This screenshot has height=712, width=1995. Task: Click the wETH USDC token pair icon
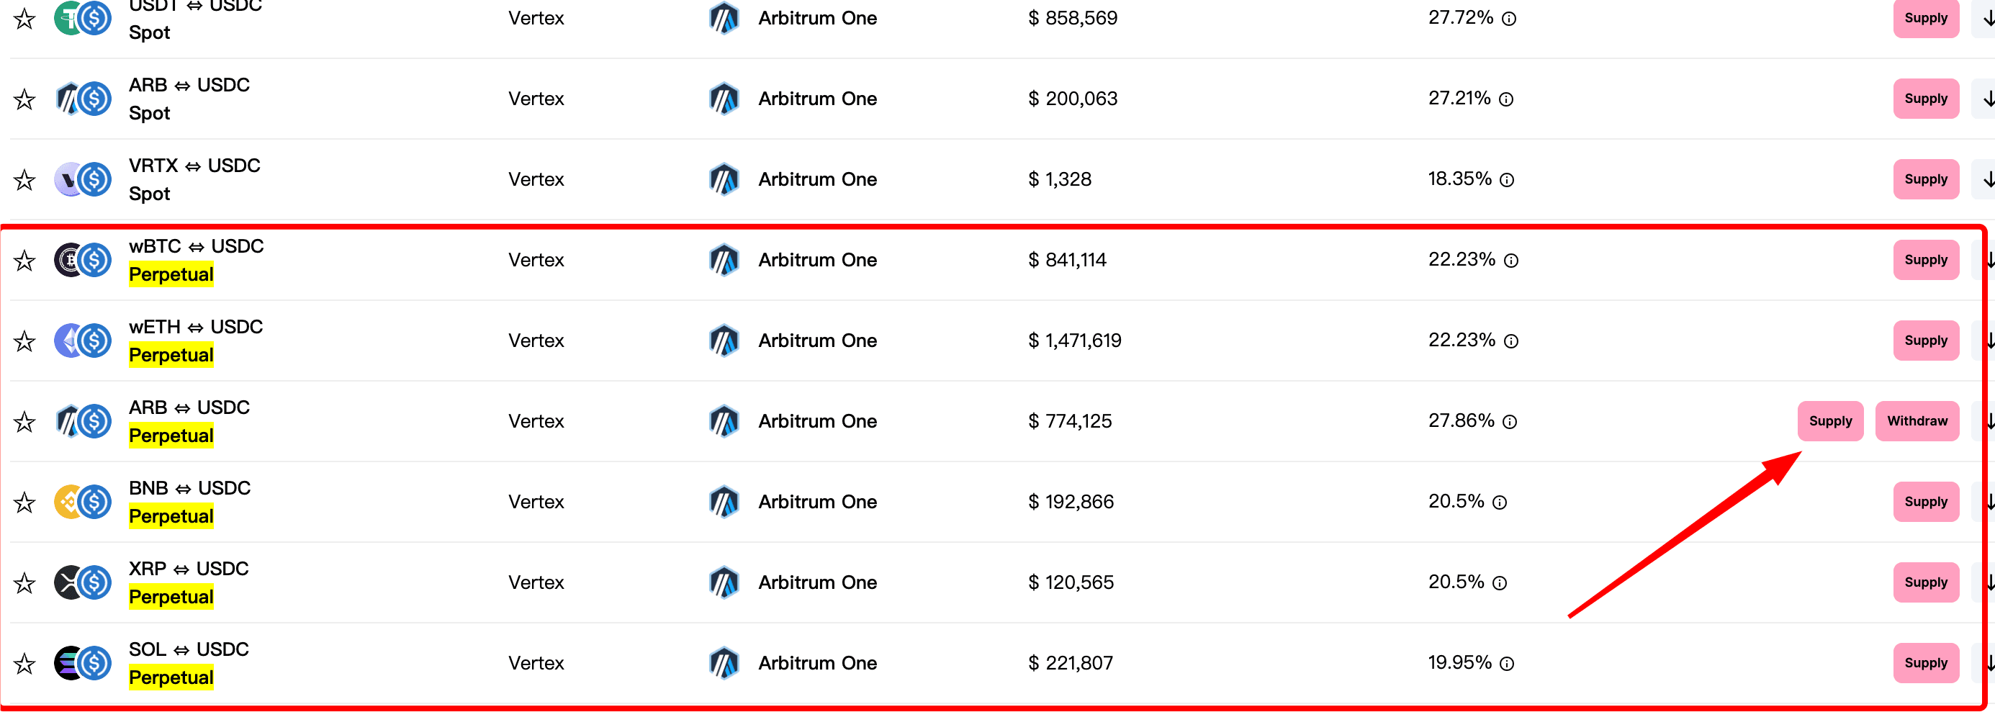82,341
